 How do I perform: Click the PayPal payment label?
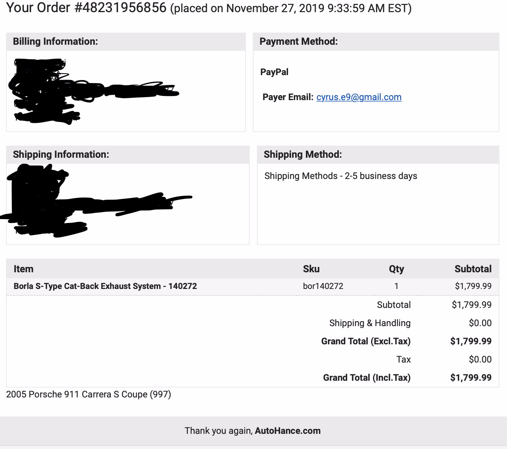click(x=274, y=72)
